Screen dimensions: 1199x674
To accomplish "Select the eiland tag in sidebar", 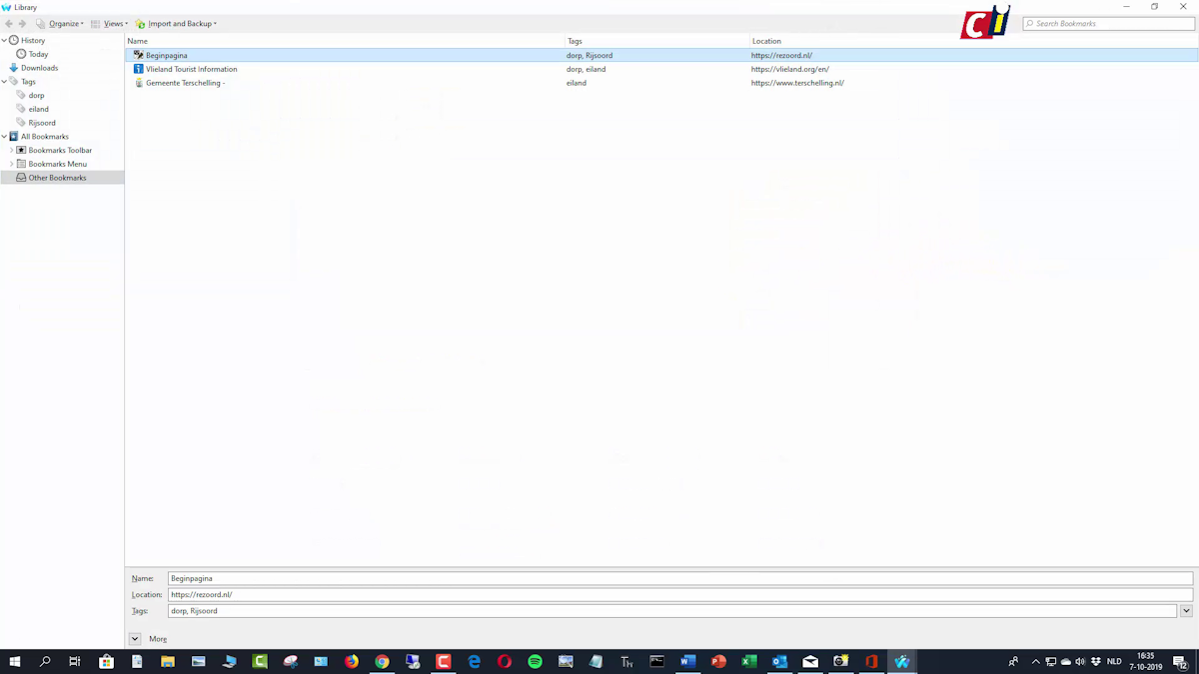I will tap(38, 109).
